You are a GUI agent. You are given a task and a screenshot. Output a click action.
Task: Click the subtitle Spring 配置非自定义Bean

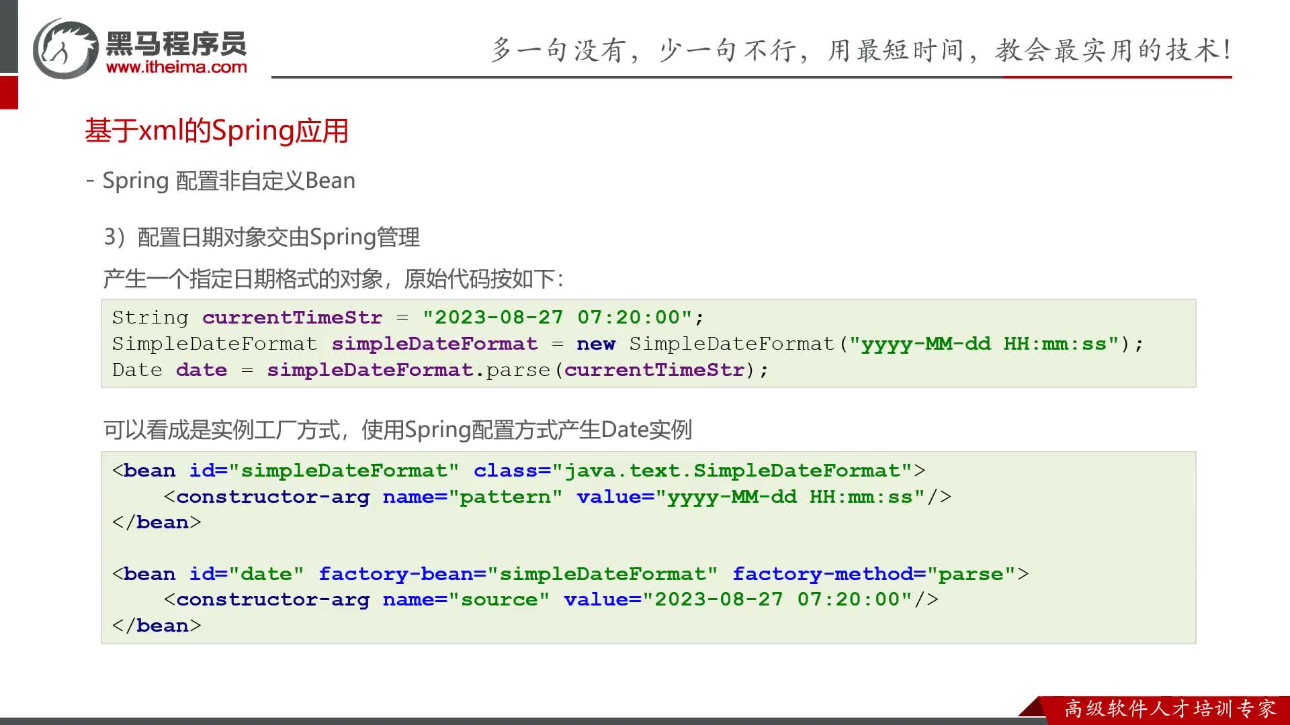pos(228,181)
